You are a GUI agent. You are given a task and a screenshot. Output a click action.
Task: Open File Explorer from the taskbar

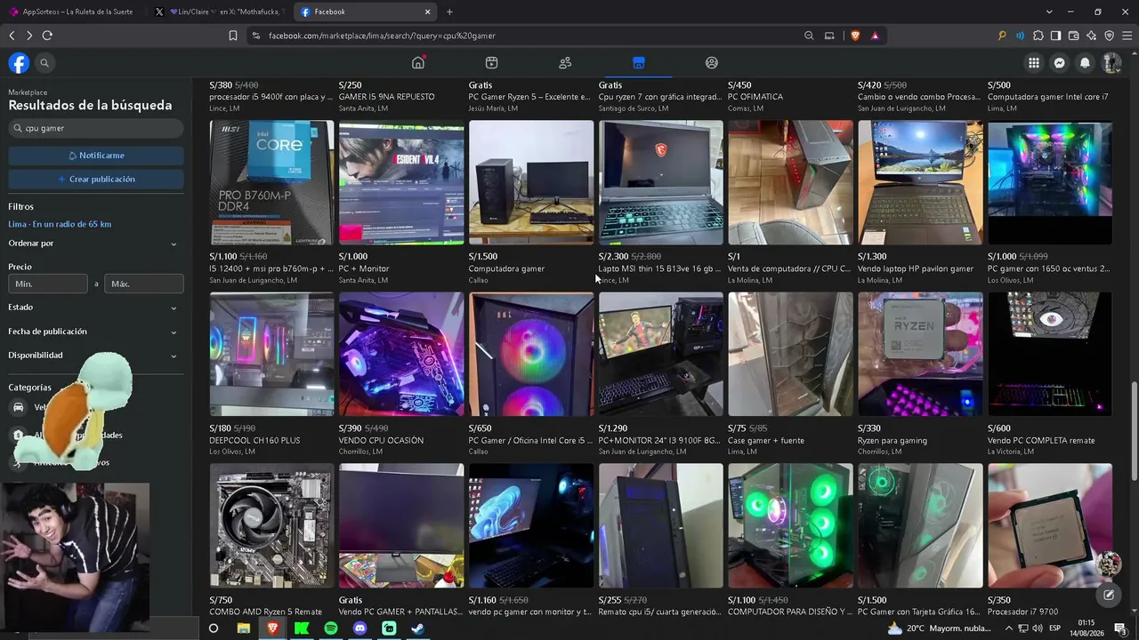[243, 628]
